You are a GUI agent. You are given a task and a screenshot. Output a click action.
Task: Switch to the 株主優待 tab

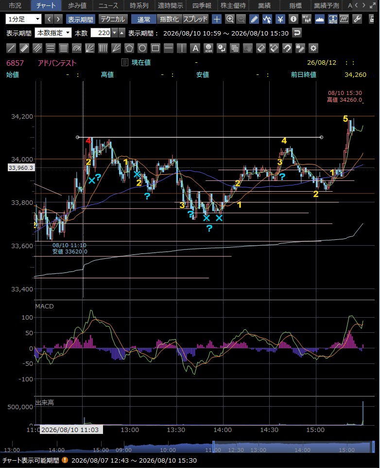click(x=233, y=5)
